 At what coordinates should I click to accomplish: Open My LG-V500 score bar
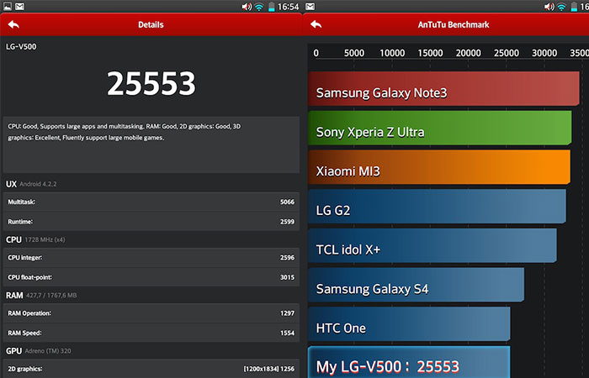pyautogui.click(x=409, y=365)
